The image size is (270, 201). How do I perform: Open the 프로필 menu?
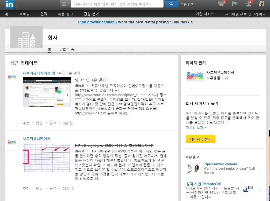coord(24,14)
